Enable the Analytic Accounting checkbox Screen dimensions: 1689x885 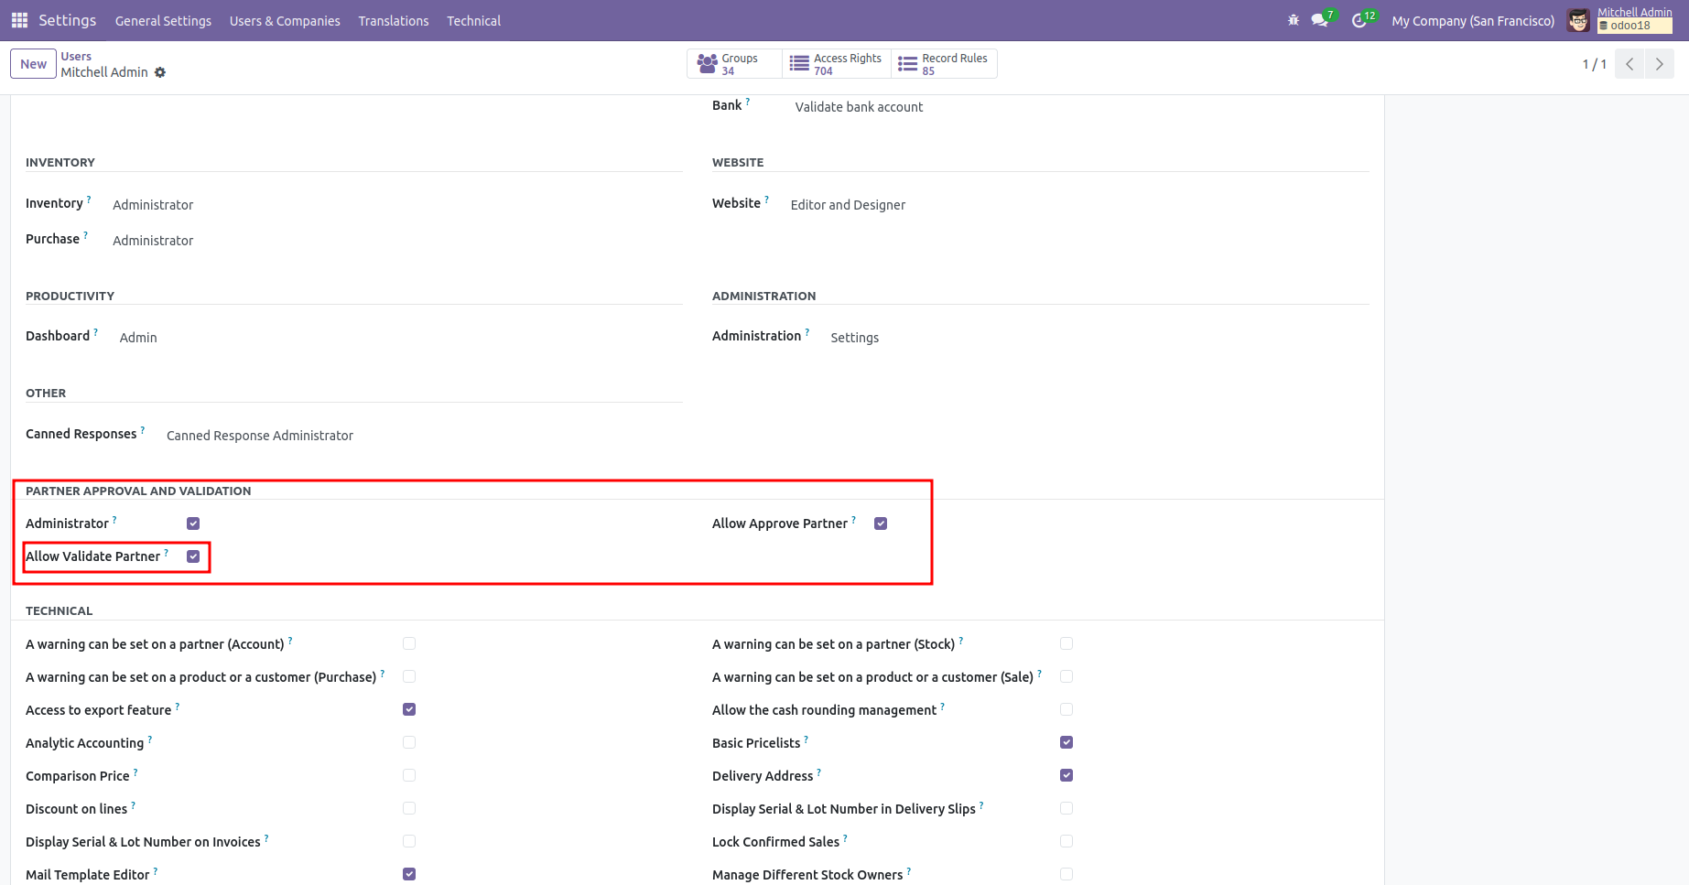(x=409, y=742)
